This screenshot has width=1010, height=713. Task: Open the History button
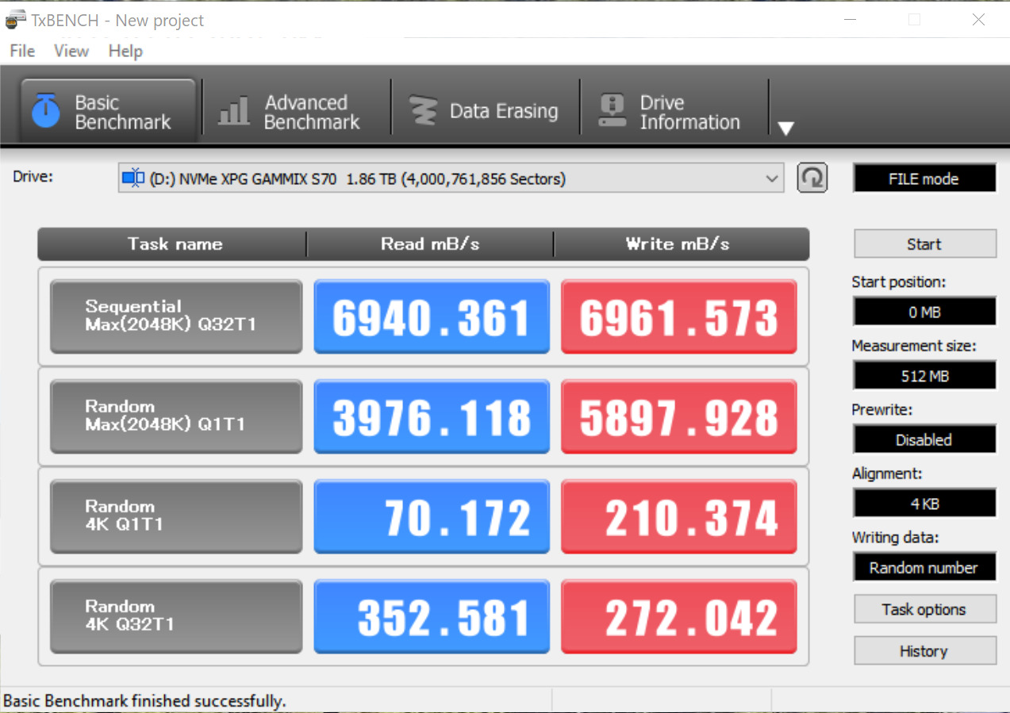point(924,651)
